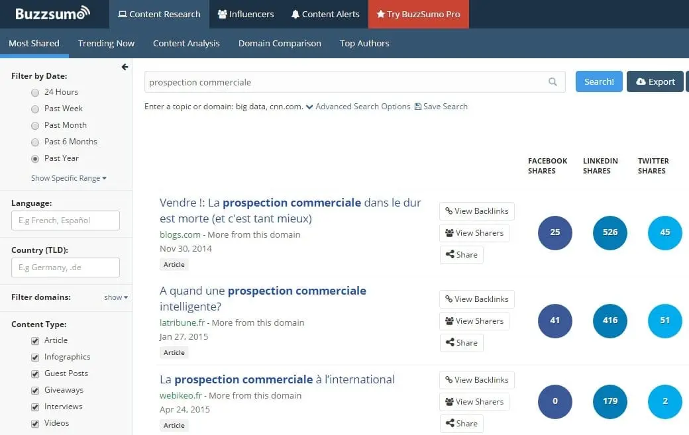Click the Buzzsumo logo
Screen dimensions: 689x435
[x=52, y=13]
